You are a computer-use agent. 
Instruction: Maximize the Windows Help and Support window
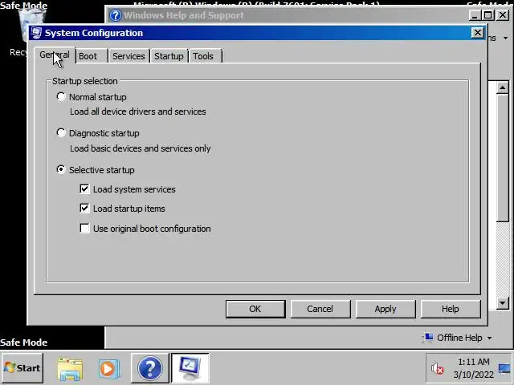(x=488, y=15)
